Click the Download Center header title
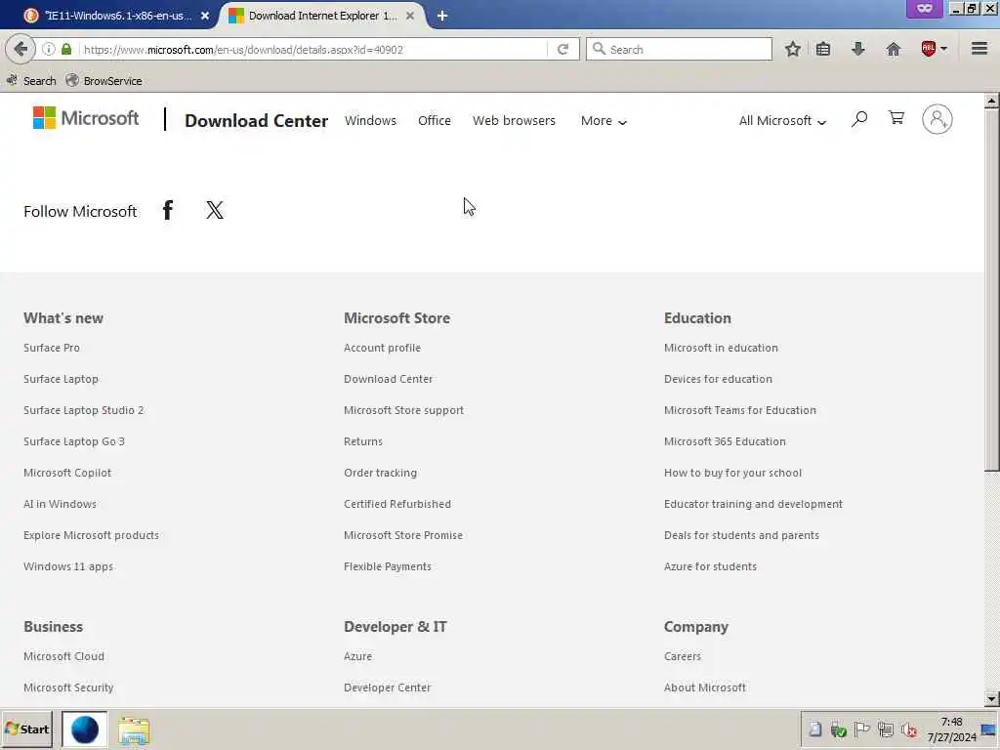 tap(257, 120)
